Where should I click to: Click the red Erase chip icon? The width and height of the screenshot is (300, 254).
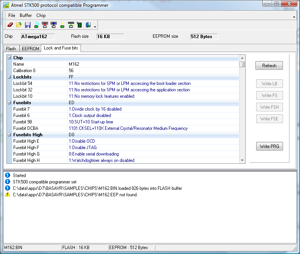(x=10, y=25)
